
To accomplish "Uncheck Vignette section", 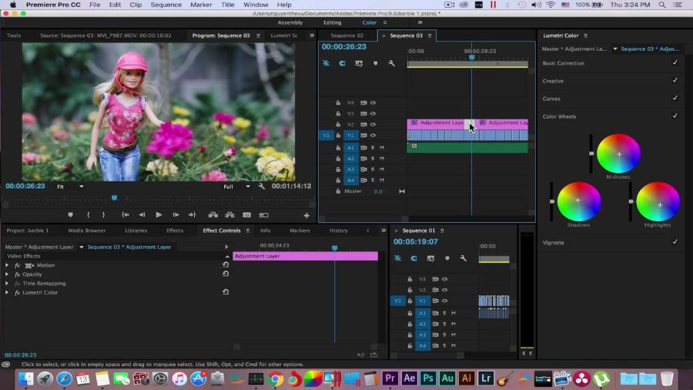I will click(x=675, y=242).
